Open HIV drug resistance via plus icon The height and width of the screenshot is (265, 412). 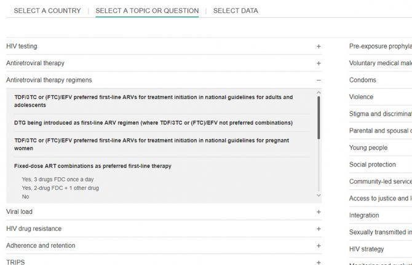click(x=319, y=229)
